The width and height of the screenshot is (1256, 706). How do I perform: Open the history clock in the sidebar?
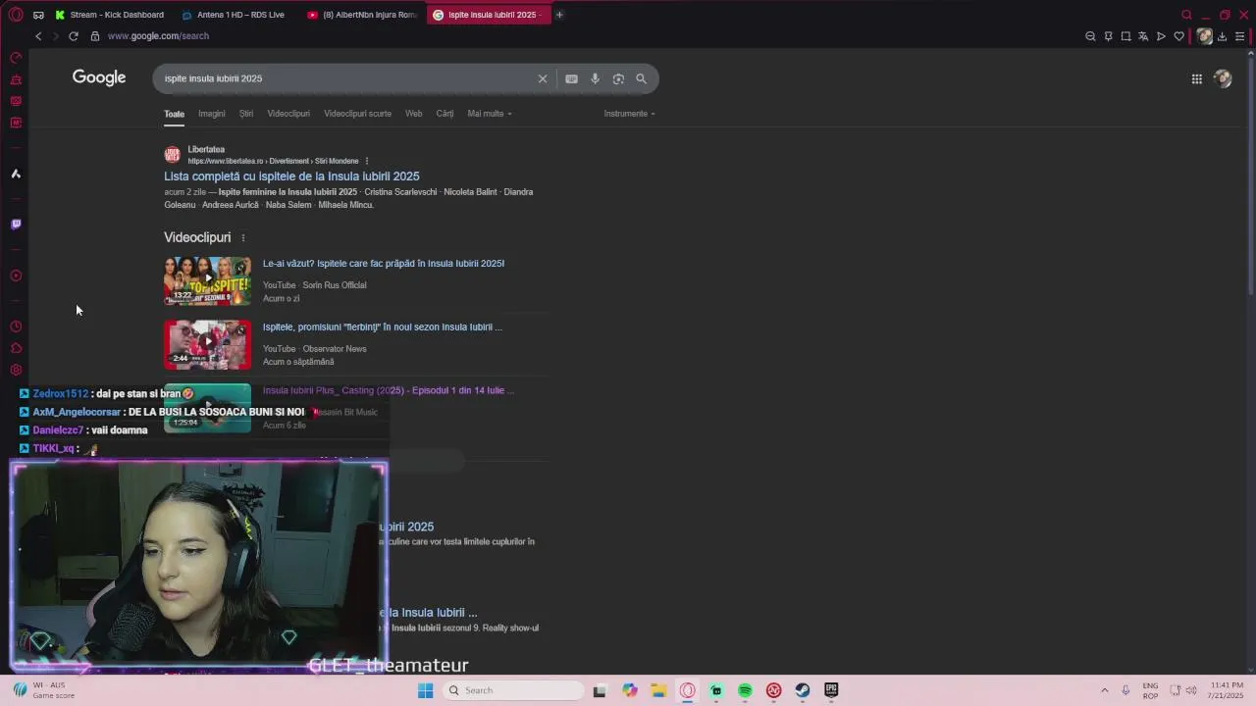[x=16, y=327]
